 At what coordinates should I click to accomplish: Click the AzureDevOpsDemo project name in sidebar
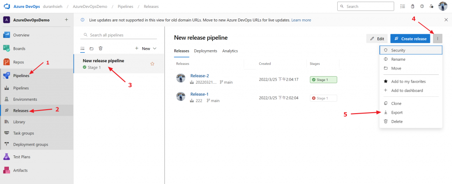[x=31, y=20]
